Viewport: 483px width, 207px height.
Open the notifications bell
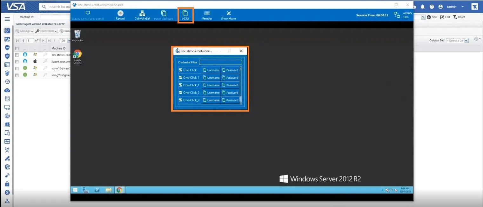423,7
